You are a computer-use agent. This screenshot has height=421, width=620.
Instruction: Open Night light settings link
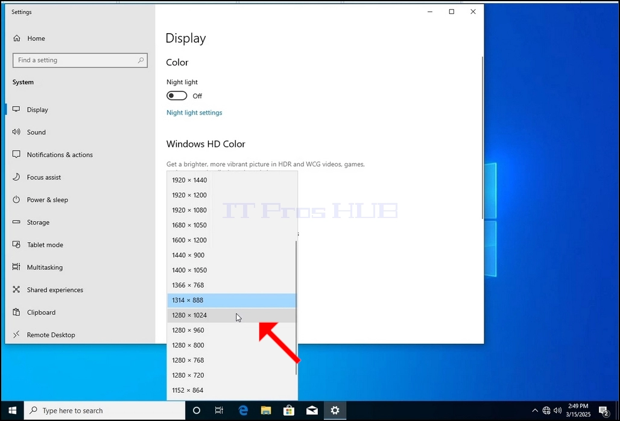[x=194, y=113]
